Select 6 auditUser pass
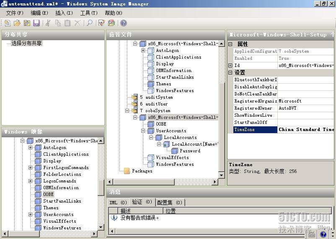 (x=154, y=104)
